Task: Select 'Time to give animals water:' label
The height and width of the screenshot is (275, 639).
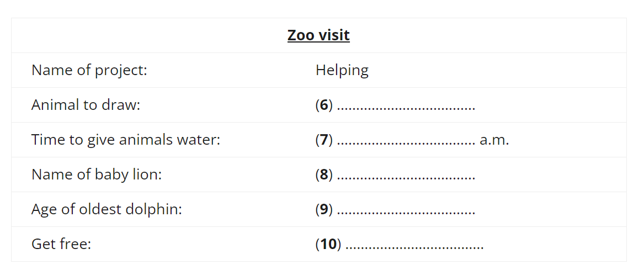Action: 125,140
